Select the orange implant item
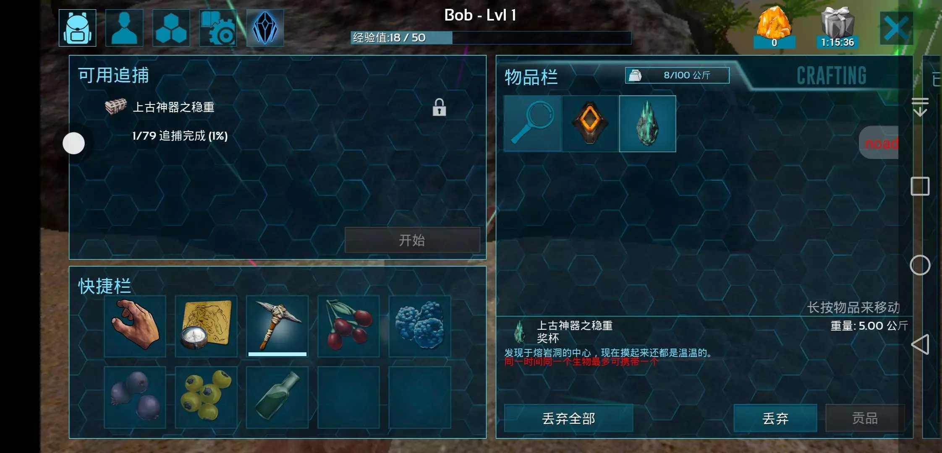 point(590,123)
